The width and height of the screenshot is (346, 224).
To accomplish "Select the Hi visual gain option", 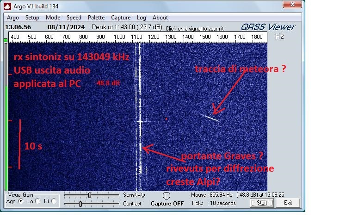I will pyautogui.click(x=54, y=201).
